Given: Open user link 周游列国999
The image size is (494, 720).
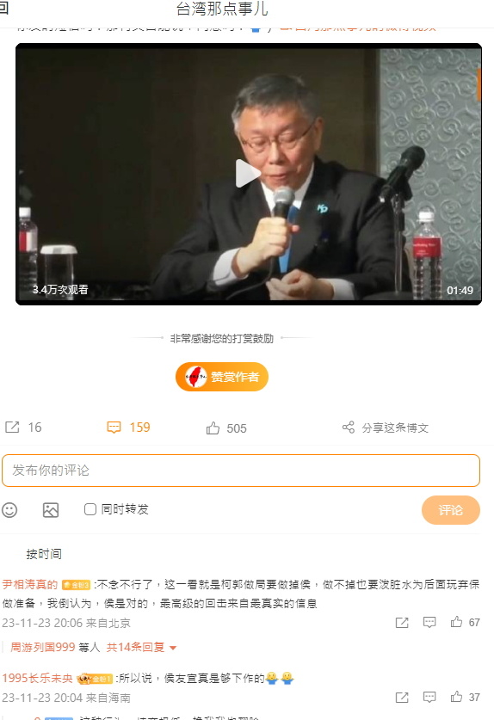Looking at the screenshot, I should click(43, 648).
